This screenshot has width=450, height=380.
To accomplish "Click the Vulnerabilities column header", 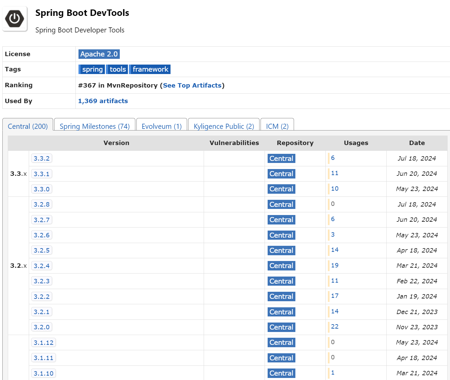I will 234,143.
